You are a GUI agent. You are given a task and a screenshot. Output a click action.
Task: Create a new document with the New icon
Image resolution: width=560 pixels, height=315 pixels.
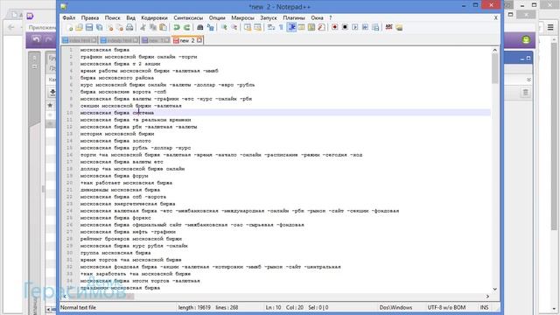(x=69, y=27)
